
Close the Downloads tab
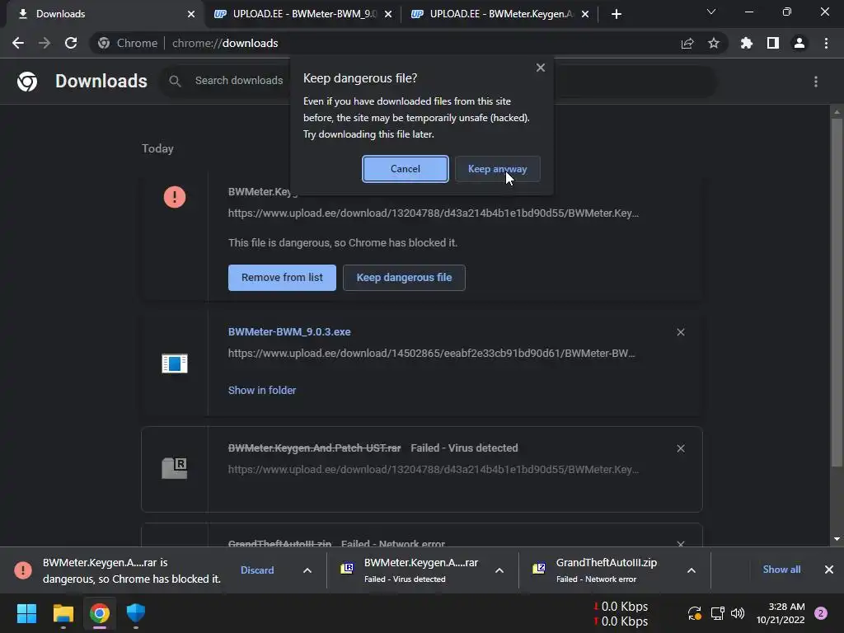(191, 14)
